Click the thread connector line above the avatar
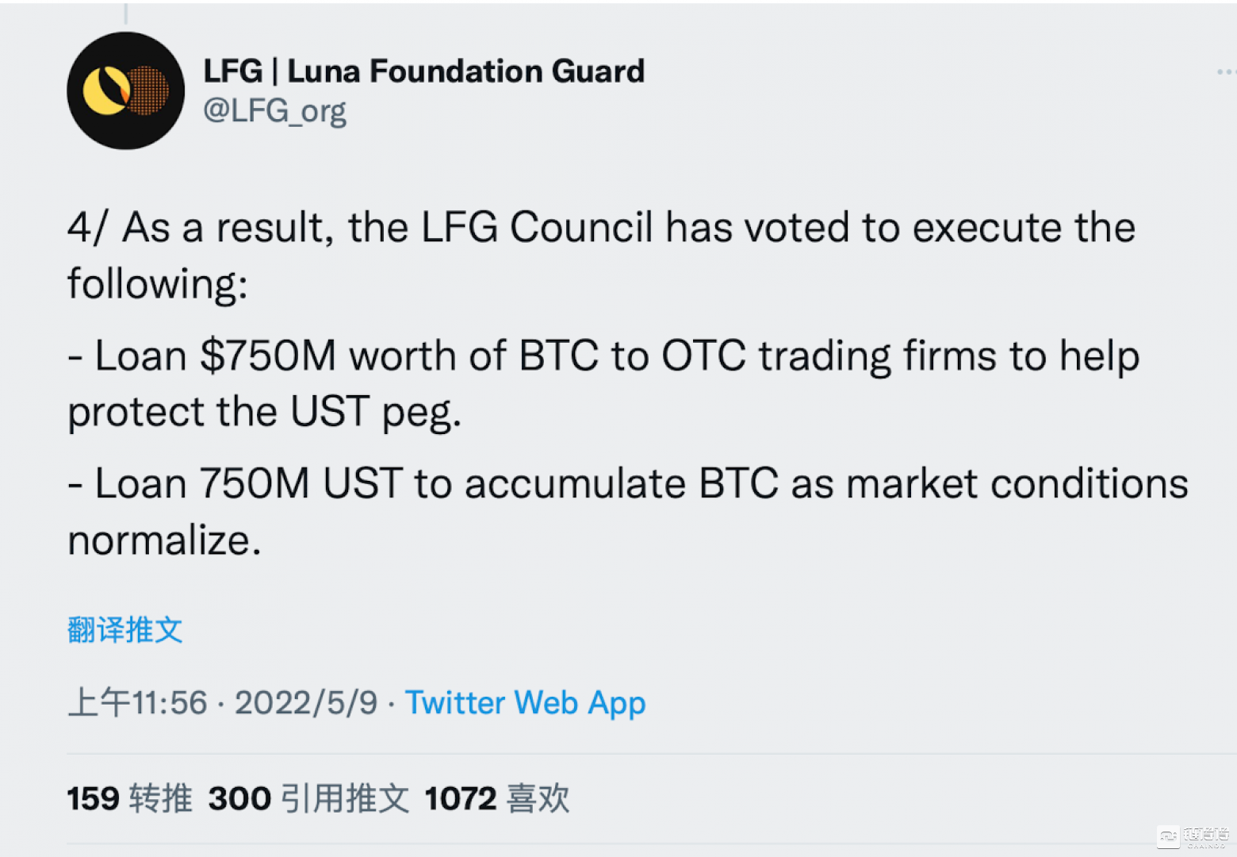The width and height of the screenshot is (1237, 857). 125,13
